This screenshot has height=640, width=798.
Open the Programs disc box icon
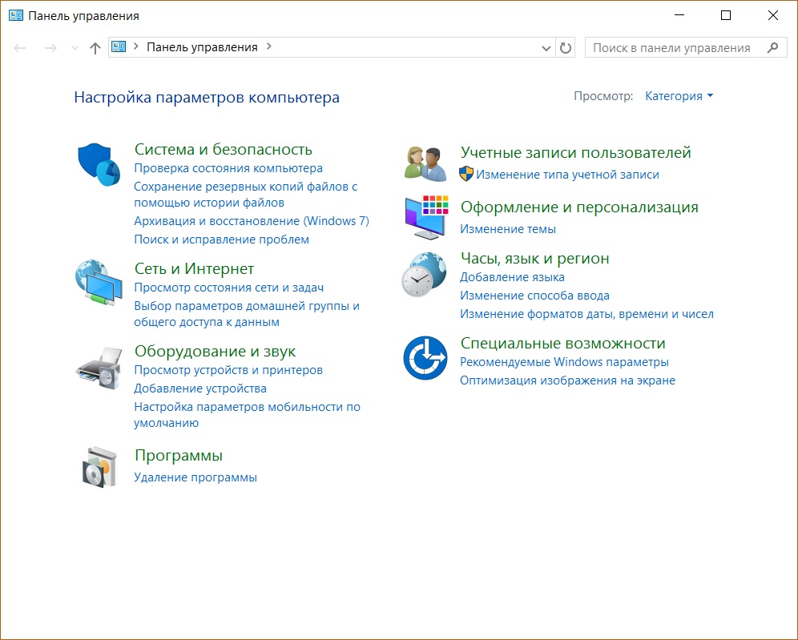(x=99, y=466)
